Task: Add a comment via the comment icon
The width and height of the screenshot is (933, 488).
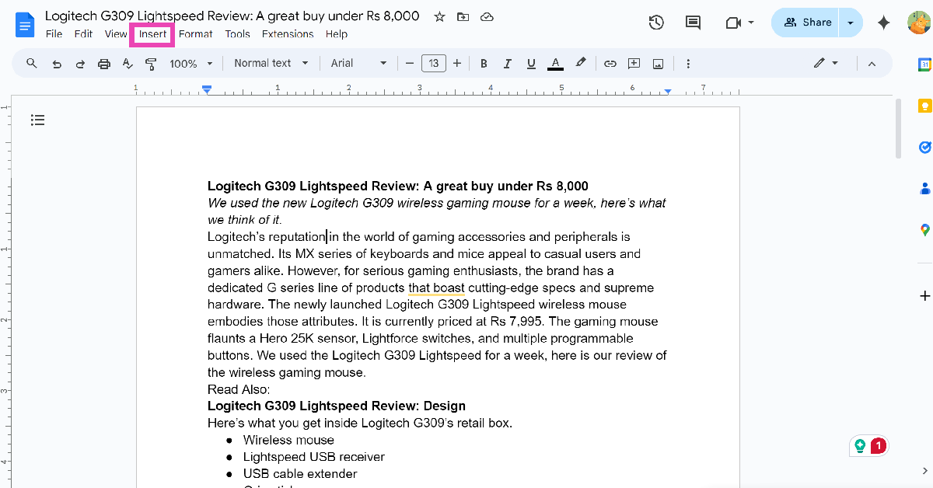Action: [x=634, y=63]
